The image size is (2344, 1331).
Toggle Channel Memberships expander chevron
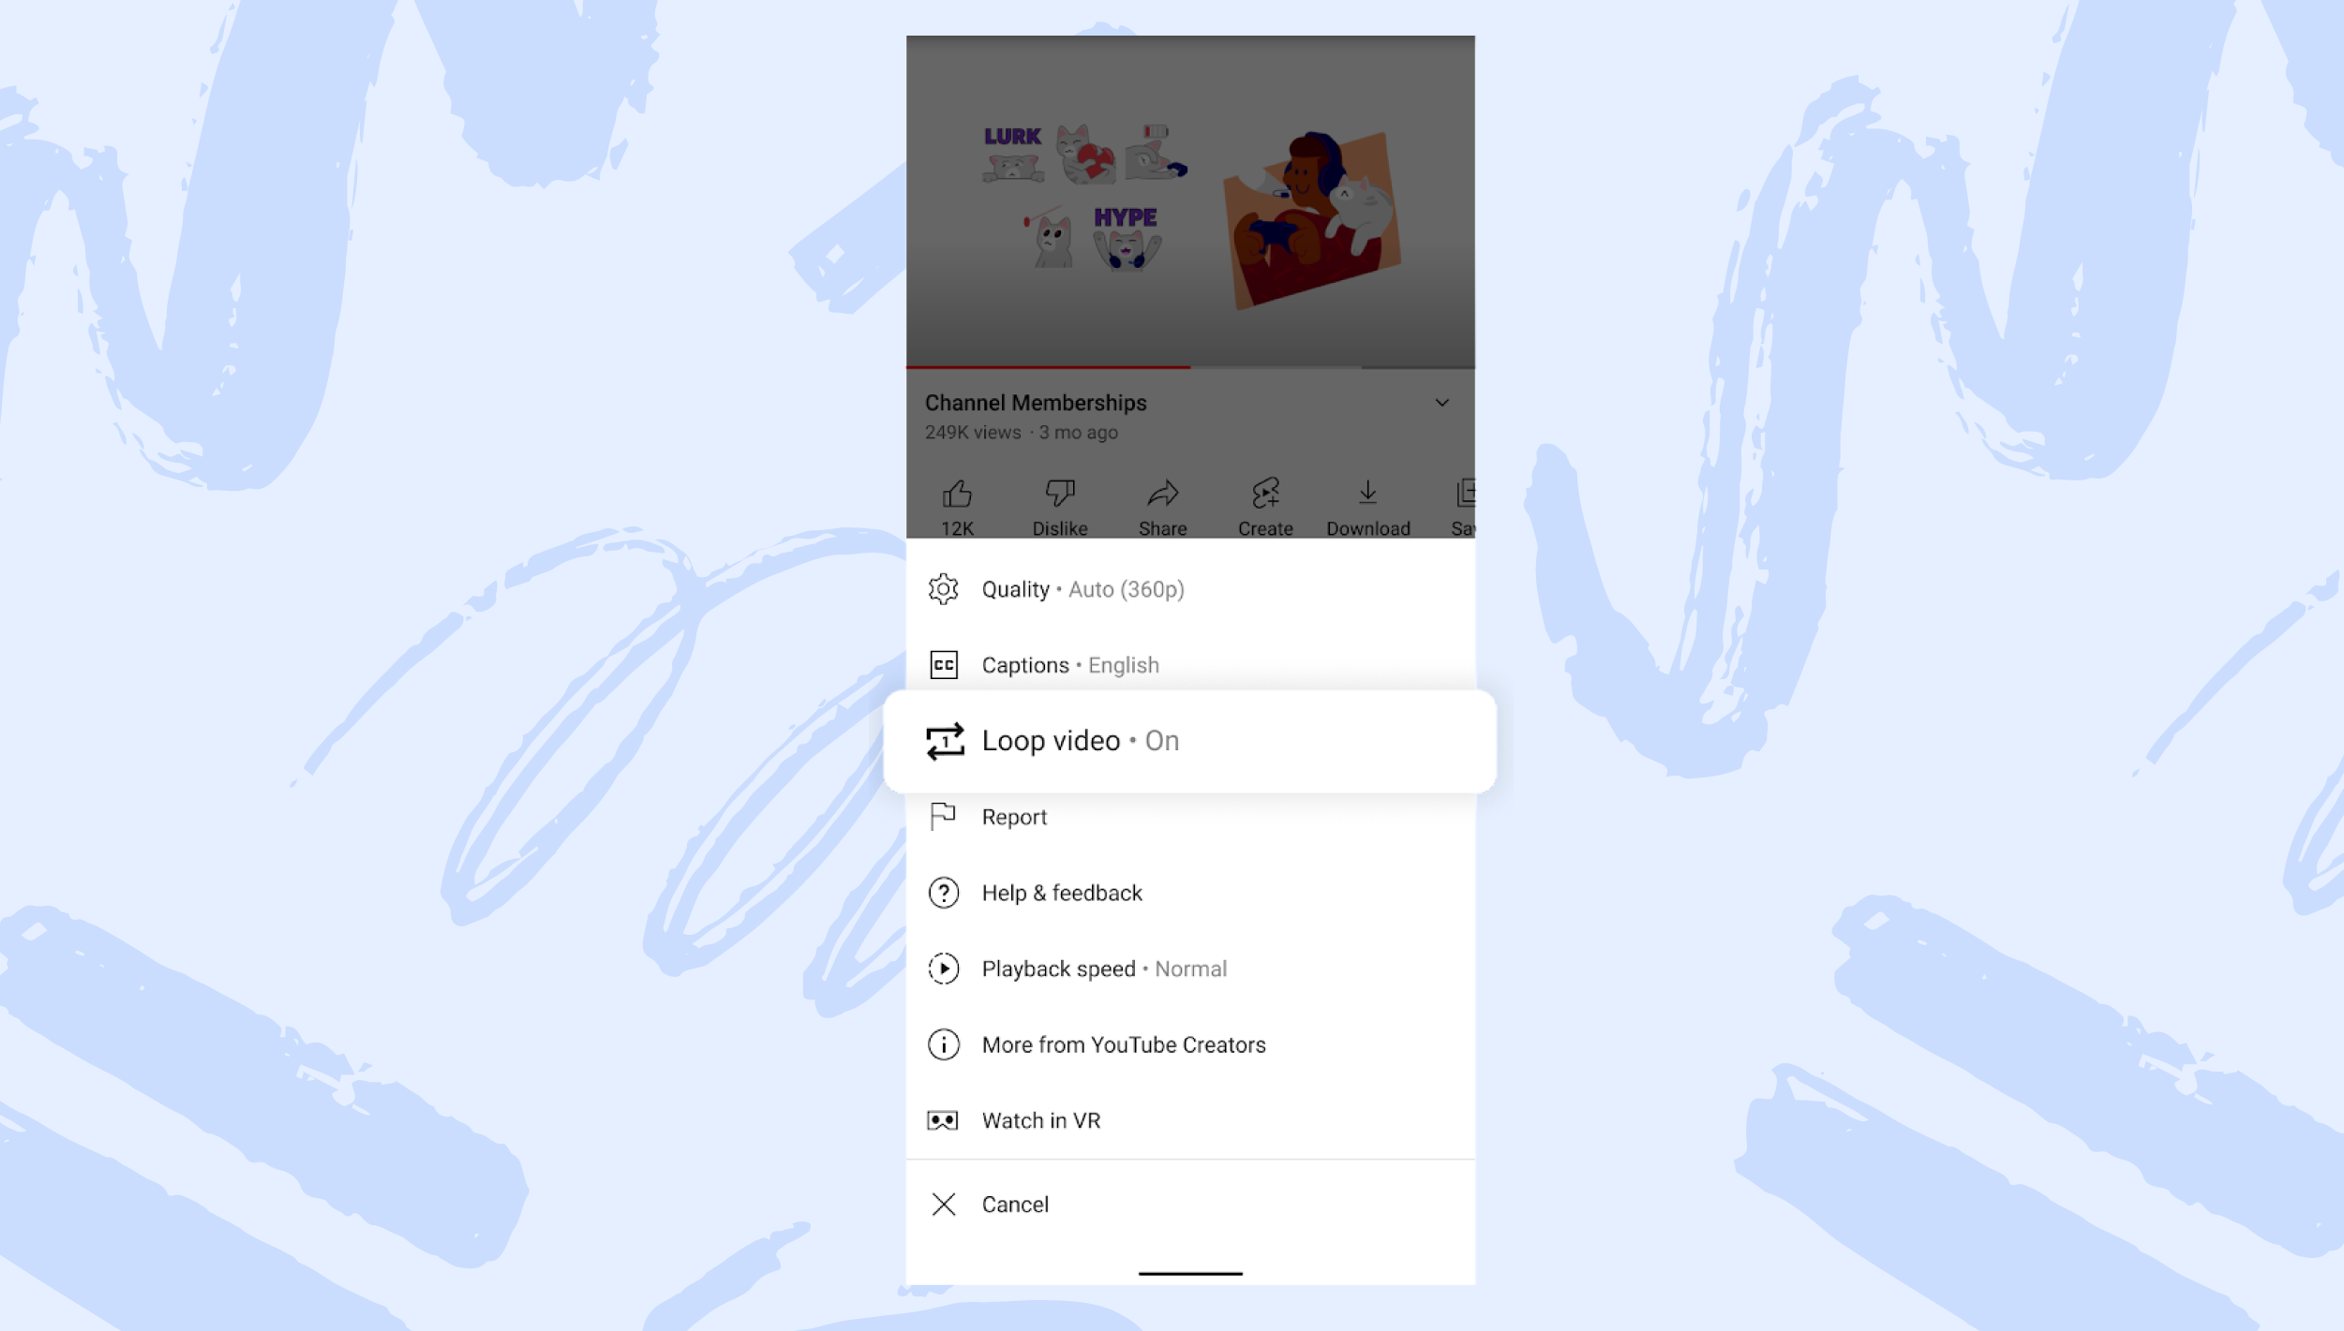[1442, 403]
